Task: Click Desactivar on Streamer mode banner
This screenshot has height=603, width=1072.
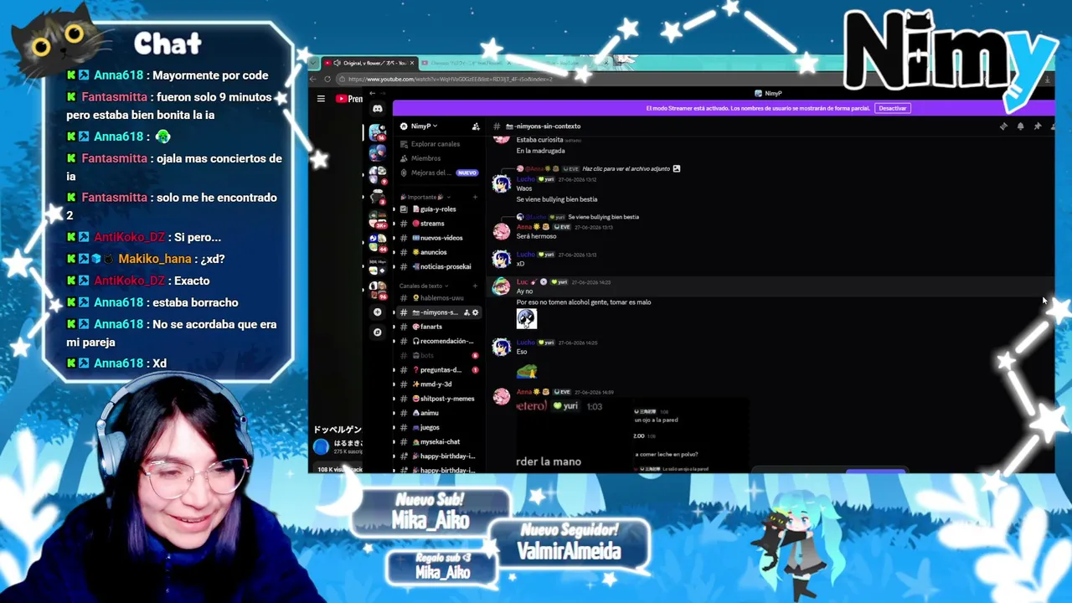Action: point(893,108)
